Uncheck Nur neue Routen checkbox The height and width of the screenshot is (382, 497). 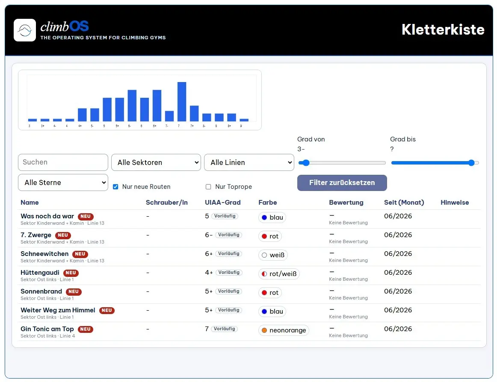pyautogui.click(x=115, y=187)
